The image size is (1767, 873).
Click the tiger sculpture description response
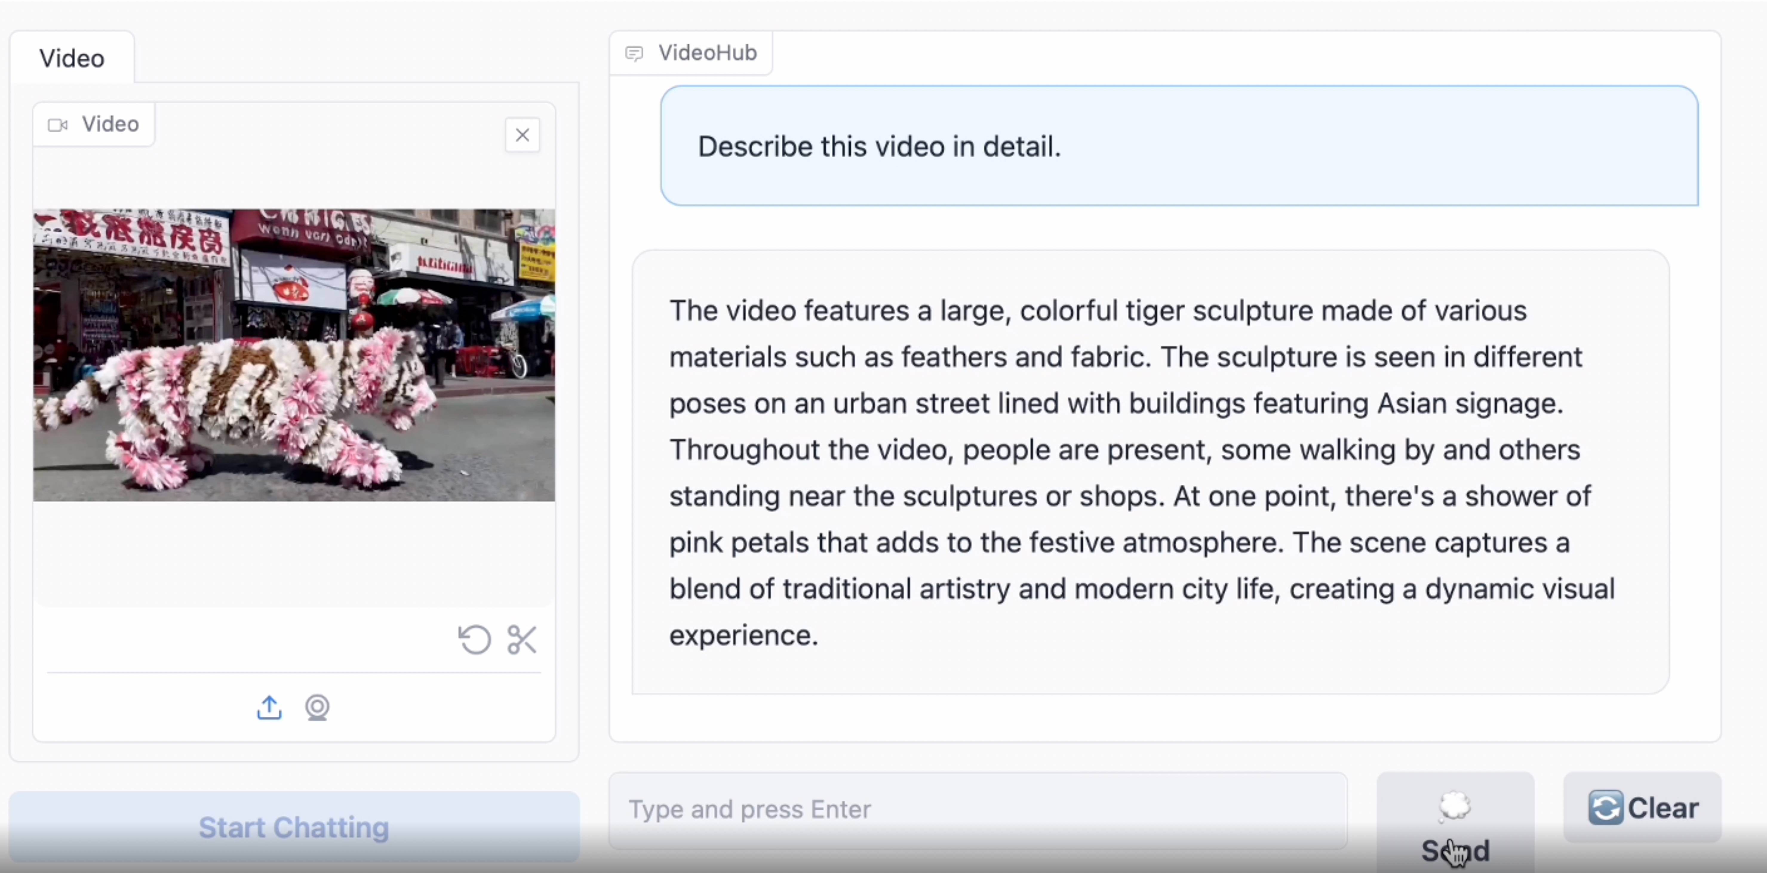tap(1142, 473)
